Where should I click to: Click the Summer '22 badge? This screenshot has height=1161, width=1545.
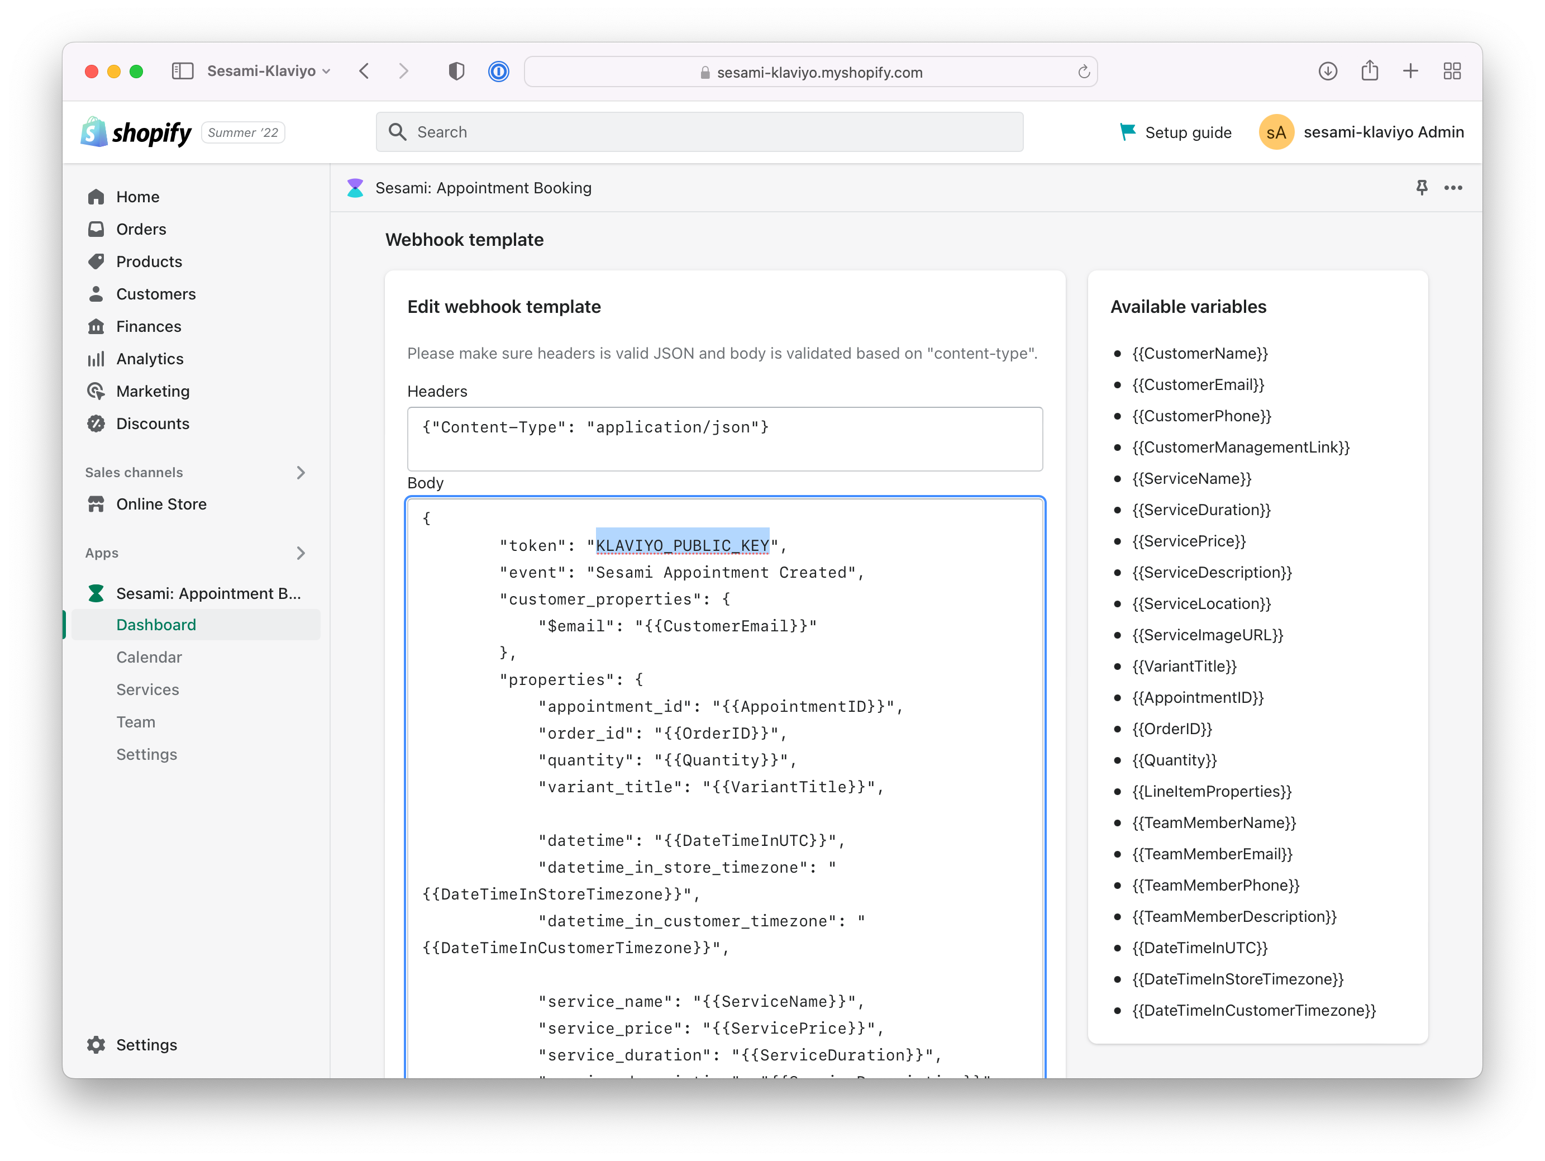point(243,133)
